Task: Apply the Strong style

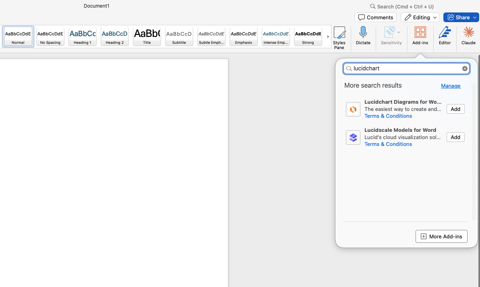Action: click(308, 37)
